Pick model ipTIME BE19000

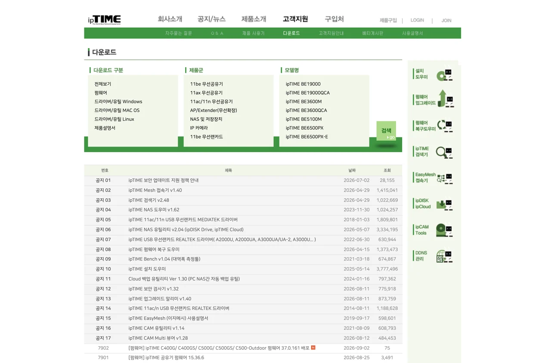tap(303, 84)
